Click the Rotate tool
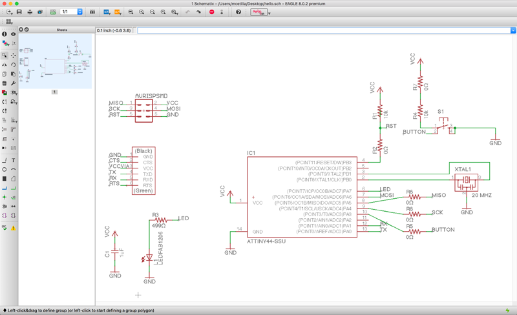The image size is (517, 315). [x=13, y=65]
